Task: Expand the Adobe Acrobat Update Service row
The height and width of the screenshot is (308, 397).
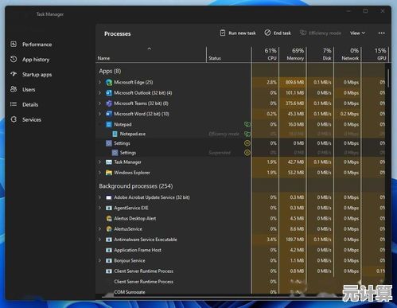Action: click(99, 197)
